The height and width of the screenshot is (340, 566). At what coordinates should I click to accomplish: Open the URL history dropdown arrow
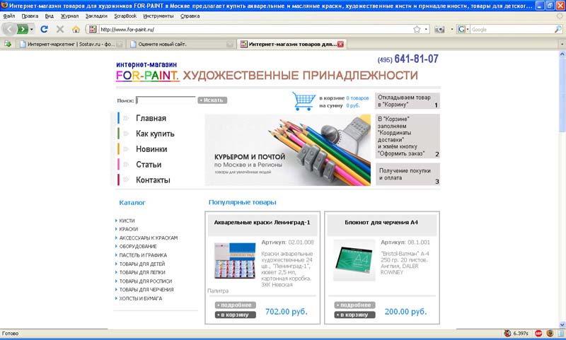pos(426,30)
